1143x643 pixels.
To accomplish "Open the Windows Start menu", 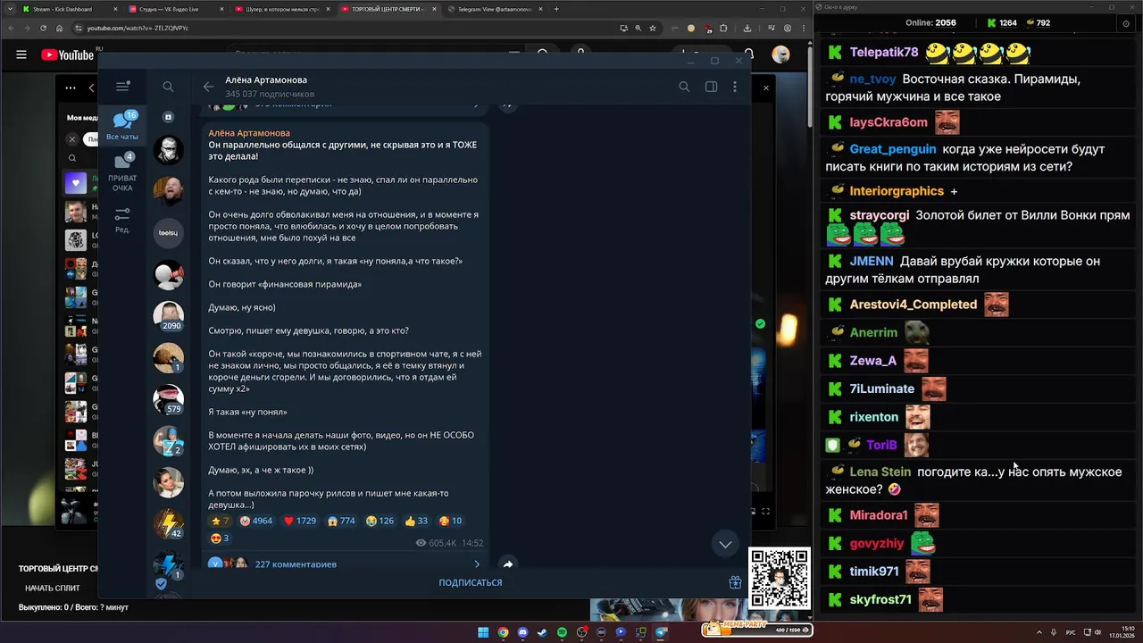I will point(483,632).
